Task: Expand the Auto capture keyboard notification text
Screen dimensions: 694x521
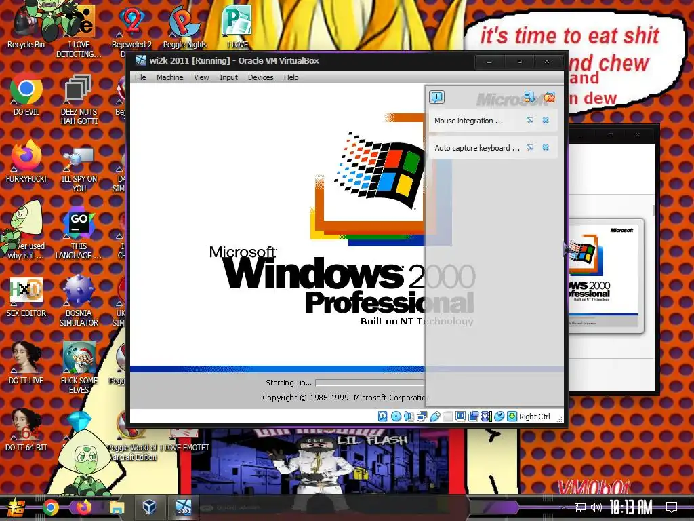Action: [476, 147]
